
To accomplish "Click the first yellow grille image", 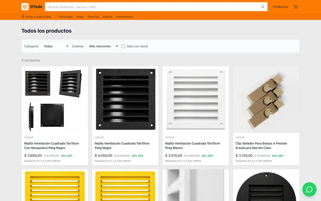I will click(55, 185).
